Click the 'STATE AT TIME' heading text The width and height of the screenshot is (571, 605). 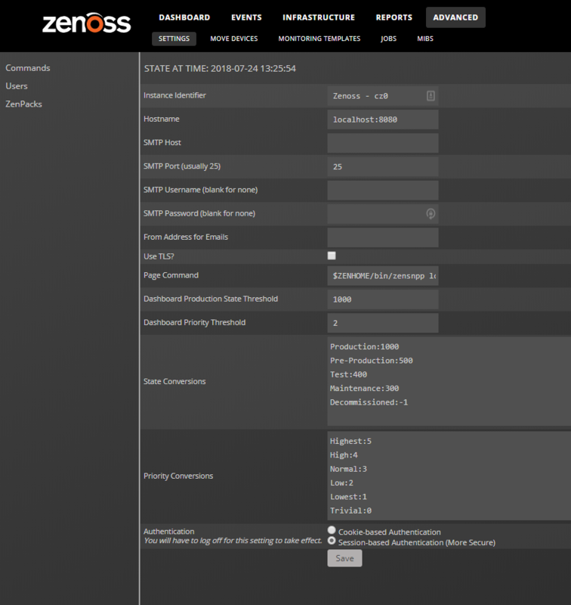tap(220, 68)
